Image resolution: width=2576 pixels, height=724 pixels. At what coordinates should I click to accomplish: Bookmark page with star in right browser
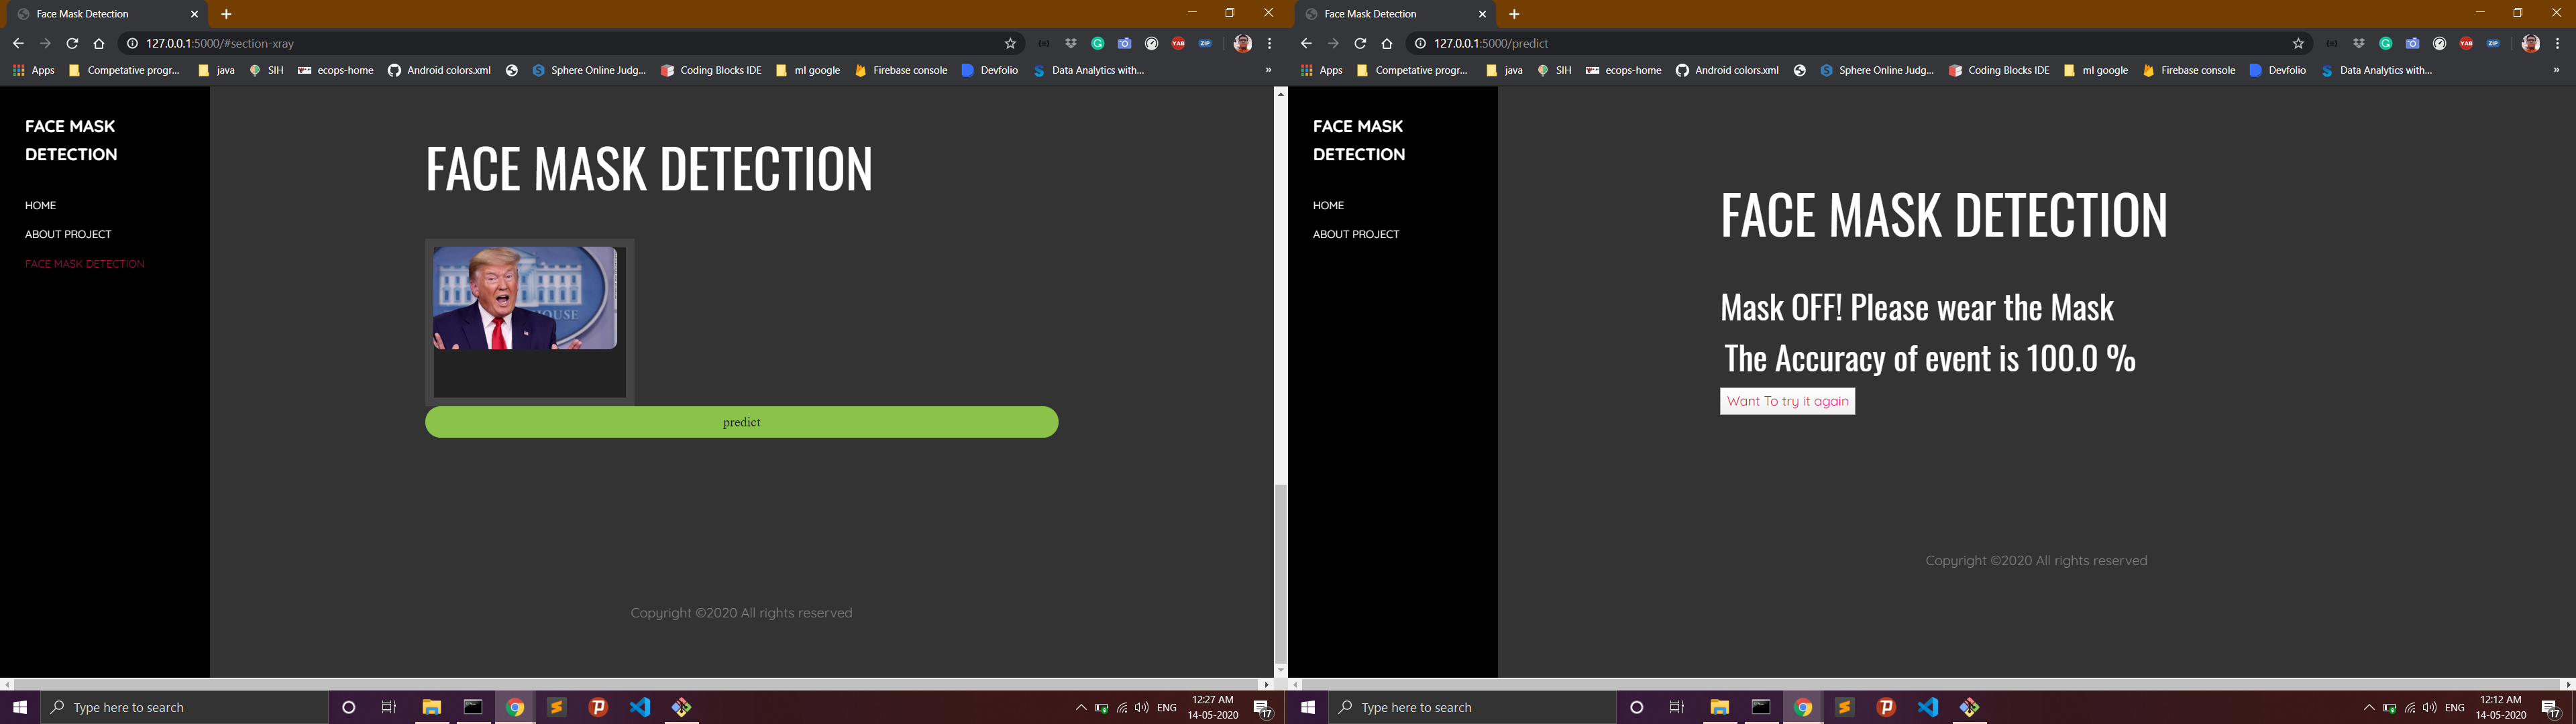click(2298, 43)
